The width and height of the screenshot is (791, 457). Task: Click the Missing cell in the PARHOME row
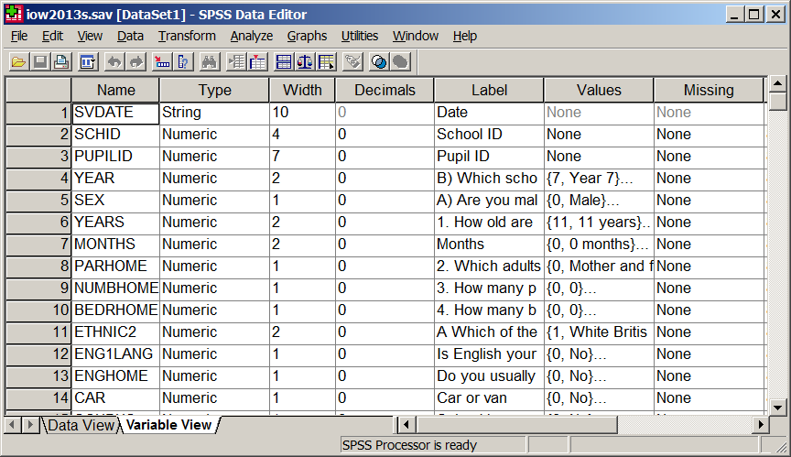709,267
